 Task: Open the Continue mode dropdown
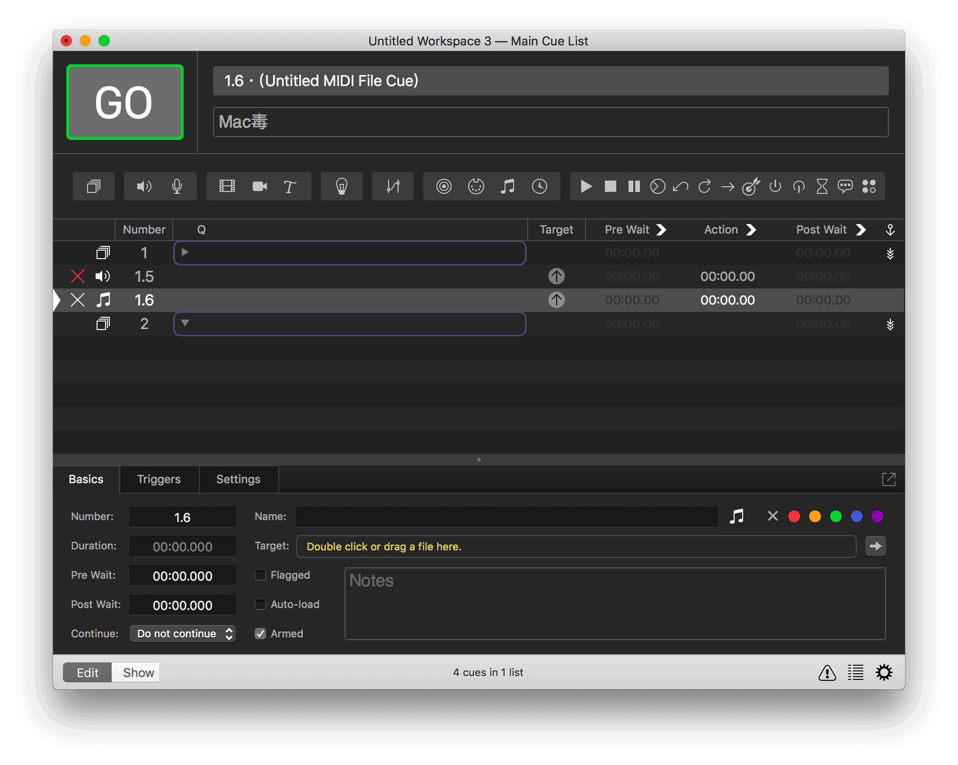click(x=182, y=634)
